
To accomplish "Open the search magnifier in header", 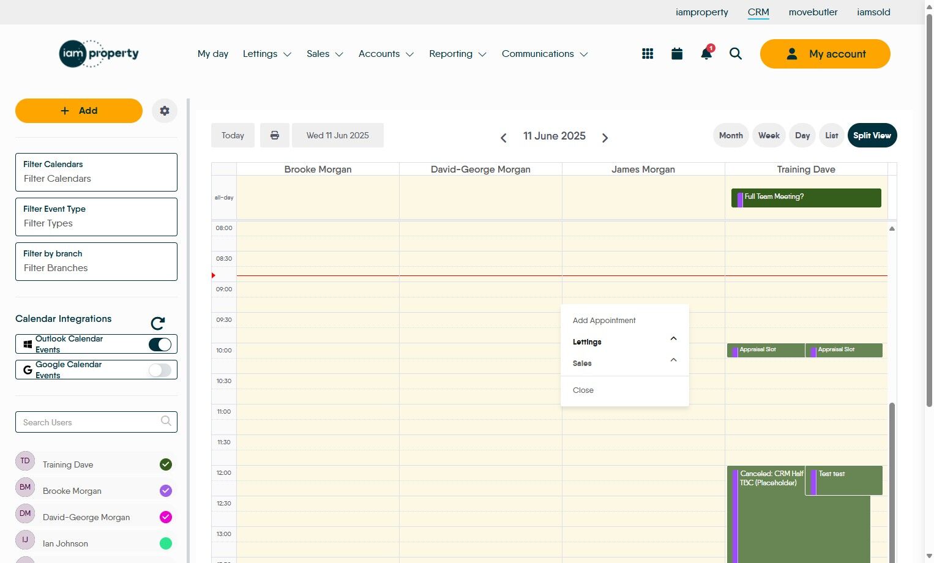I will (736, 54).
